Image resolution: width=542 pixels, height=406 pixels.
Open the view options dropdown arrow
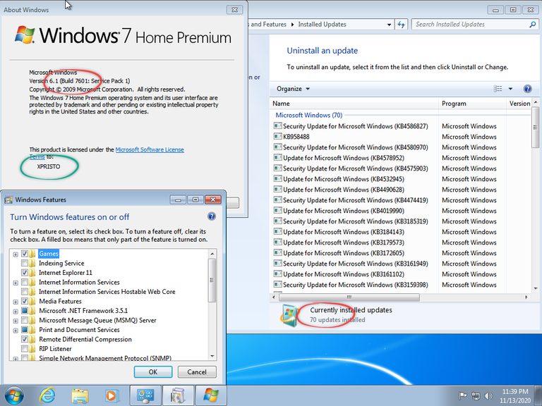pos(510,89)
